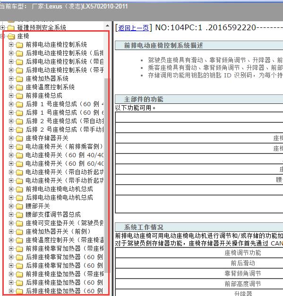Select 座椅加热器开关（前侧） tree item
The width and height of the screenshot is (283, 296).
point(58,231)
